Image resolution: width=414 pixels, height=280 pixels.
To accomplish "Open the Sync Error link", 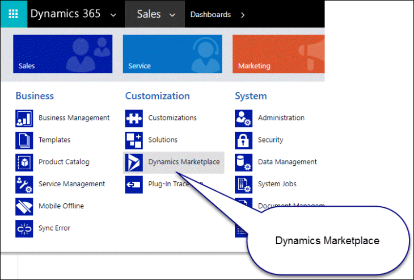I will pyautogui.click(x=54, y=228).
